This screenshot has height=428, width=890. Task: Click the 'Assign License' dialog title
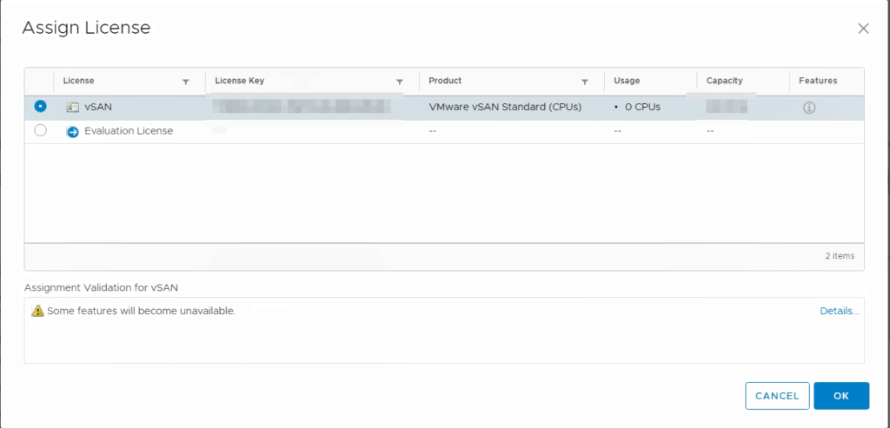(86, 28)
